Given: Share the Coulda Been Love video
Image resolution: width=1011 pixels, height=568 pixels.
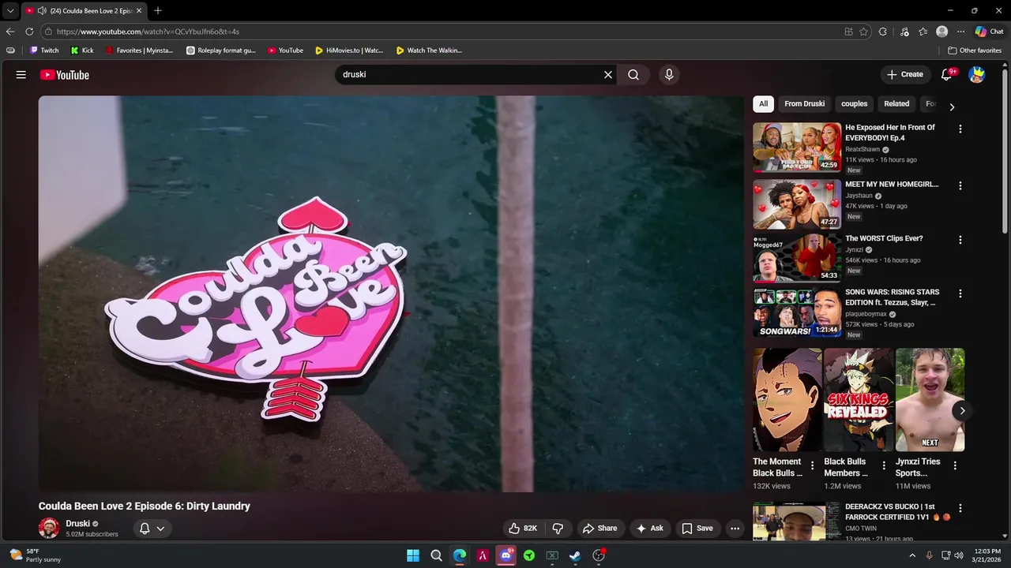Looking at the screenshot, I should click(599, 529).
